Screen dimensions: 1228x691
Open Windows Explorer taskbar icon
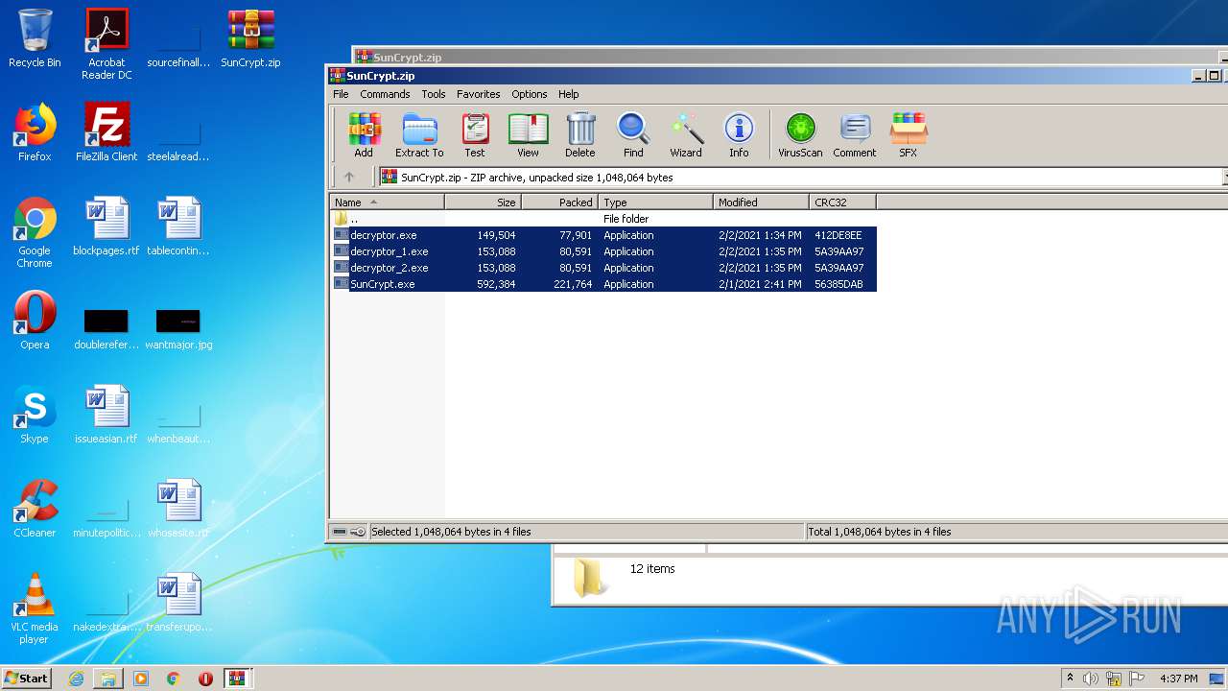tap(108, 679)
